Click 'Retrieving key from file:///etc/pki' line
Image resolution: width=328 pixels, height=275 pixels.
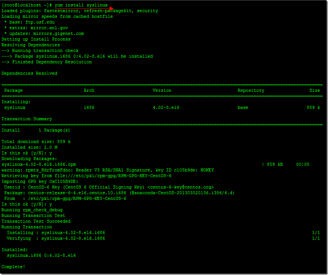[86, 176]
